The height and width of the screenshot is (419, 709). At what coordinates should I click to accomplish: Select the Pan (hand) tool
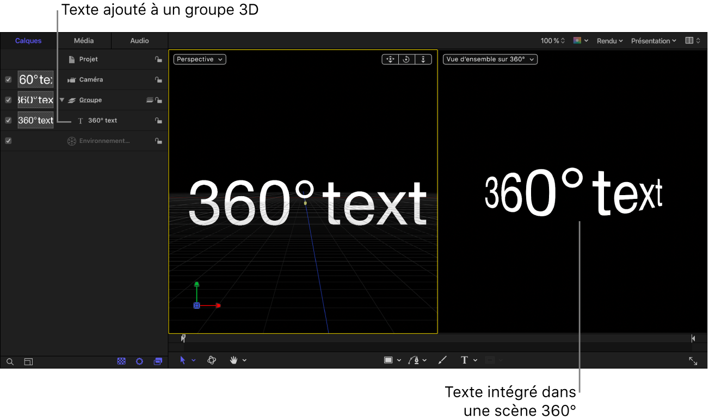click(234, 360)
